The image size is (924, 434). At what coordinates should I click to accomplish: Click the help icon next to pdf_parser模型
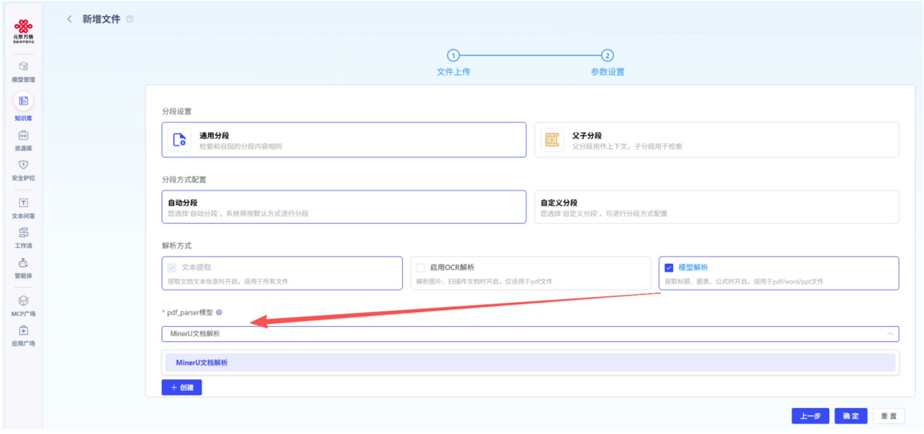coord(219,313)
